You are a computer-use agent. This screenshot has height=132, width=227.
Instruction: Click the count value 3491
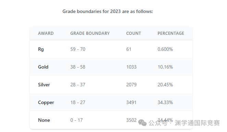pyautogui.click(x=131, y=102)
